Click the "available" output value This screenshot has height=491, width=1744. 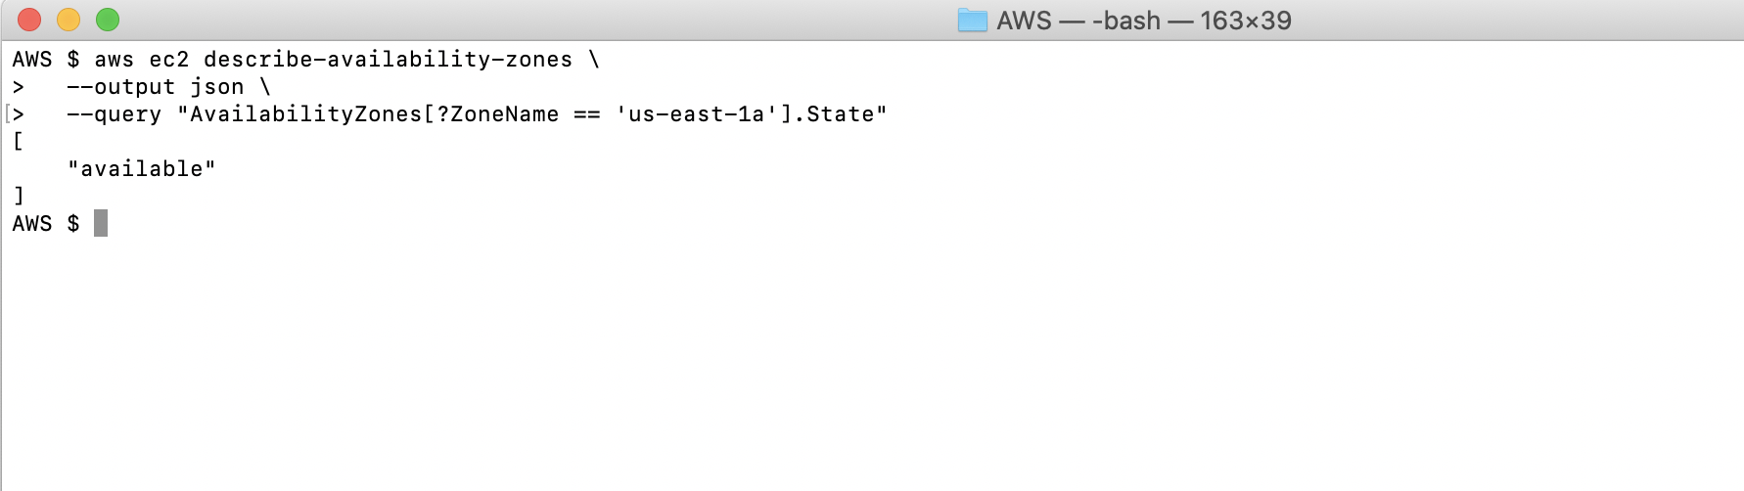pyautogui.click(x=141, y=169)
